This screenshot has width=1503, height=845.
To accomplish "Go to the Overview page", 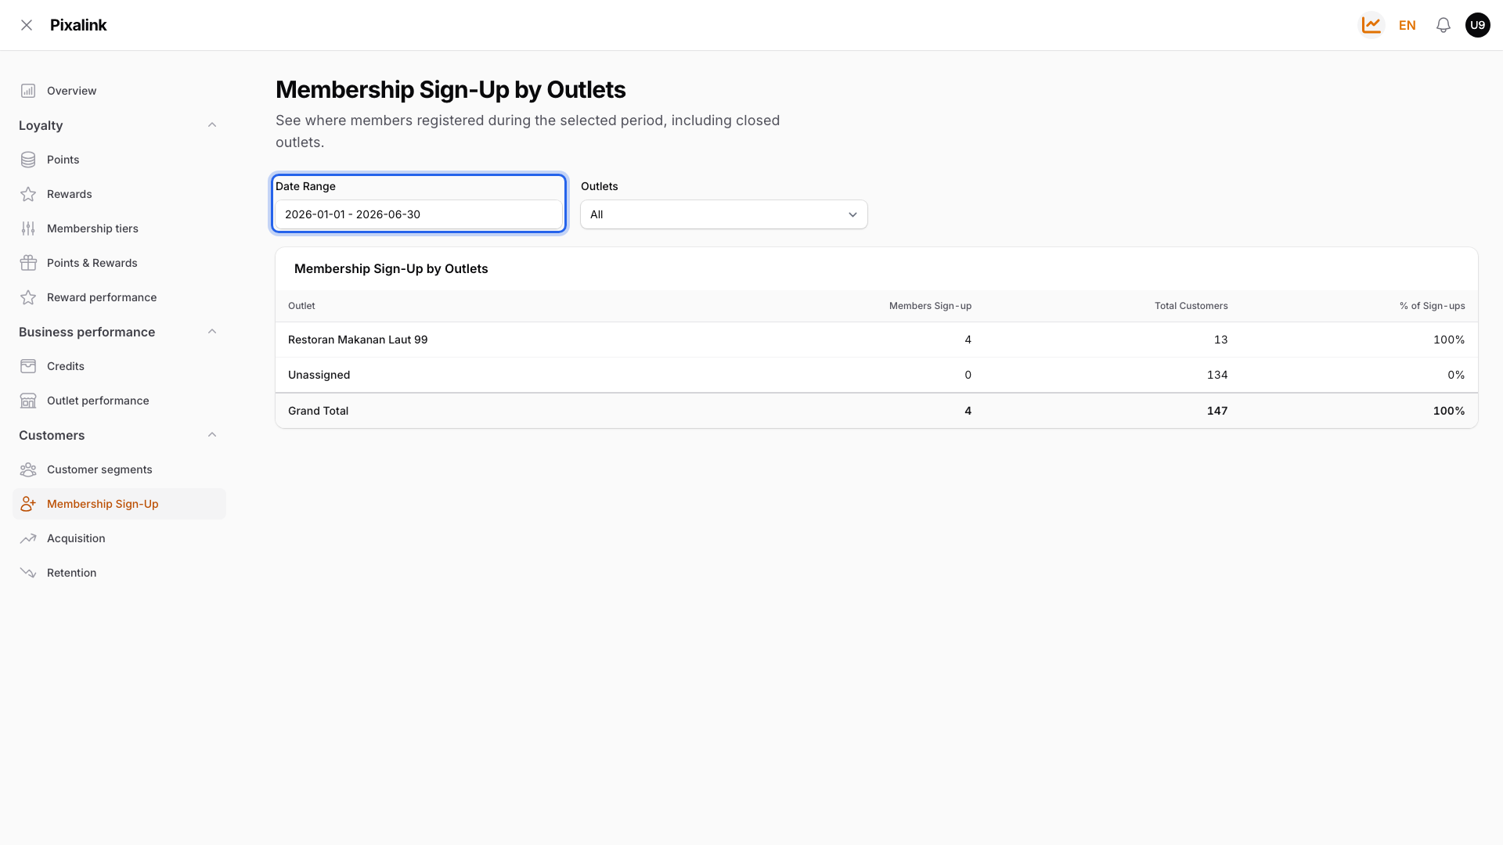I will [119, 91].
